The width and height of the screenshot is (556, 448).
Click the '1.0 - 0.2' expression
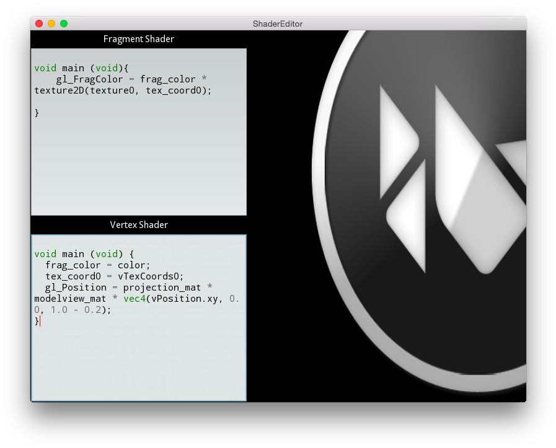click(76, 310)
